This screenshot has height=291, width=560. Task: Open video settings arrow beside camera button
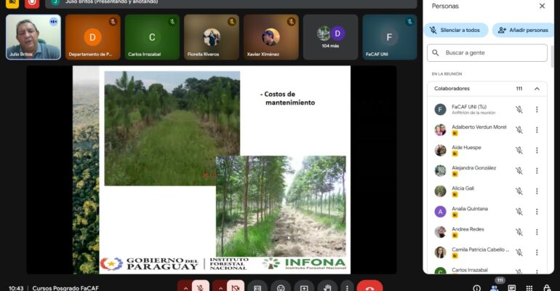pyautogui.click(x=220, y=288)
